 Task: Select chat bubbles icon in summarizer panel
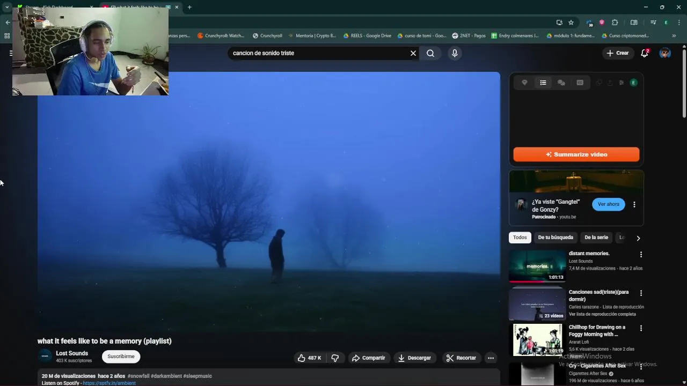coord(561,83)
